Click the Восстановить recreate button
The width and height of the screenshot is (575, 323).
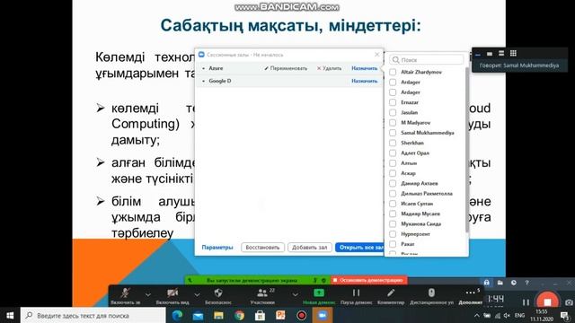pyautogui.click(x=262, y=248)
